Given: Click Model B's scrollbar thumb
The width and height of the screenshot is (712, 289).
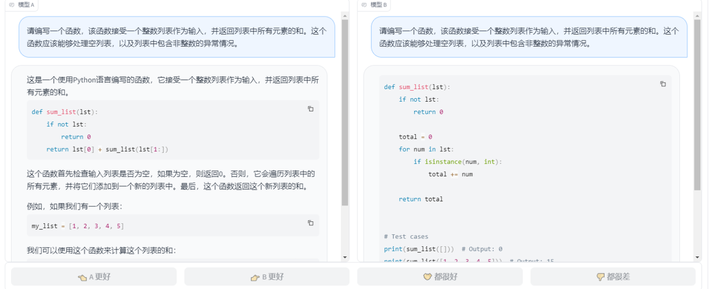Looking at the screenshot, I should click(x=698, y=113).
